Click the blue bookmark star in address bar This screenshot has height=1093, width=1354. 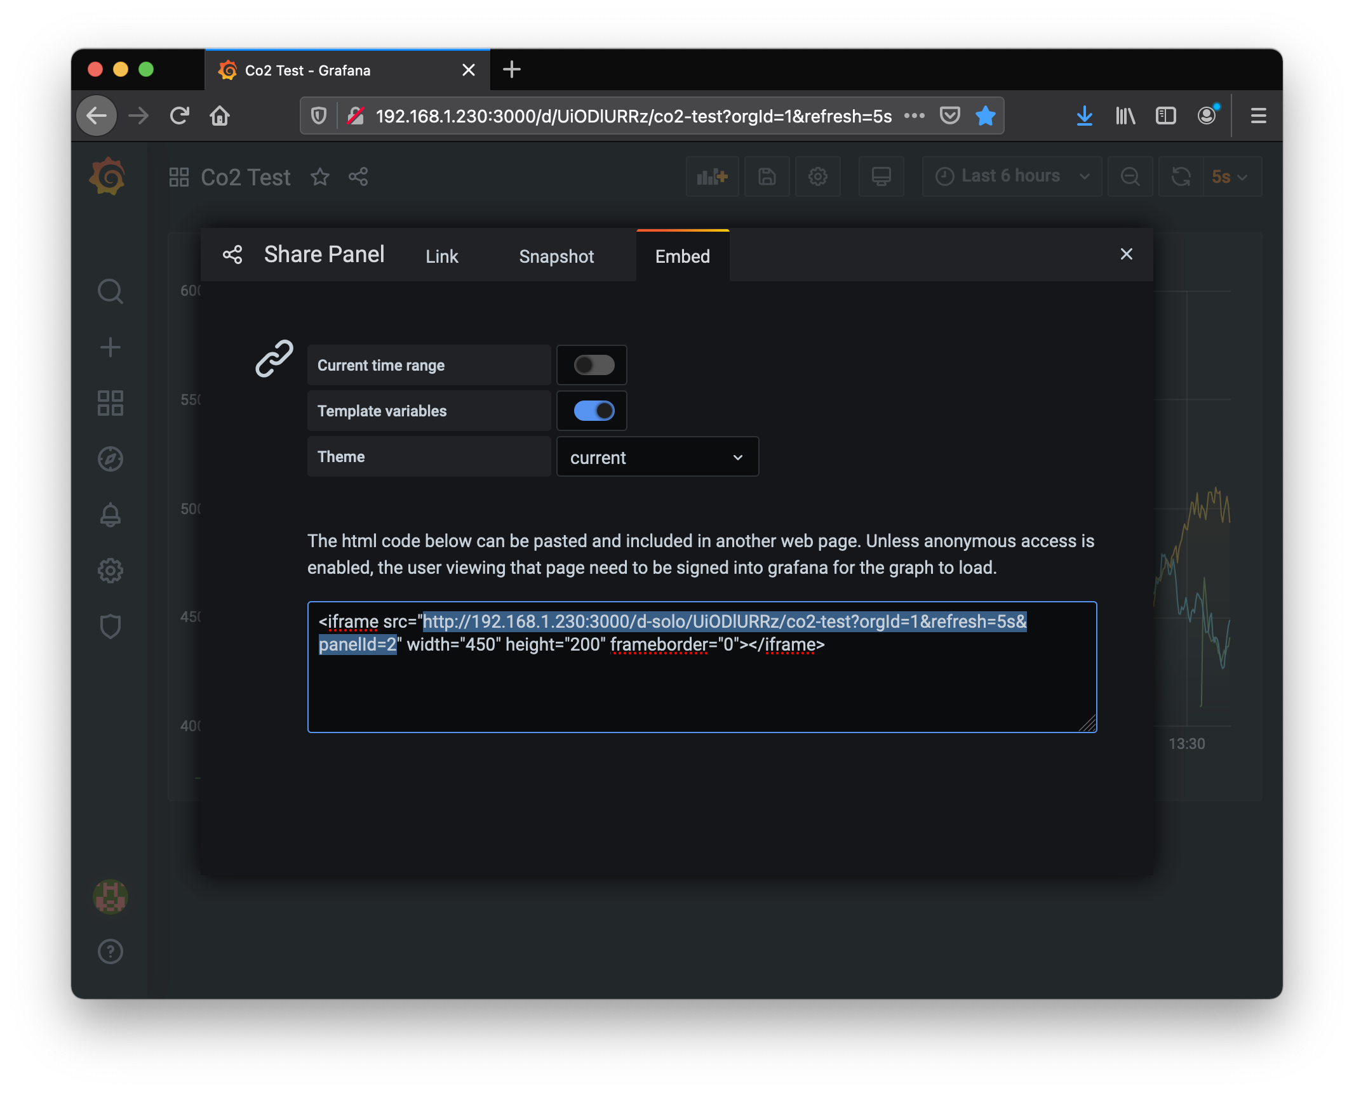[x=986, y=116]
